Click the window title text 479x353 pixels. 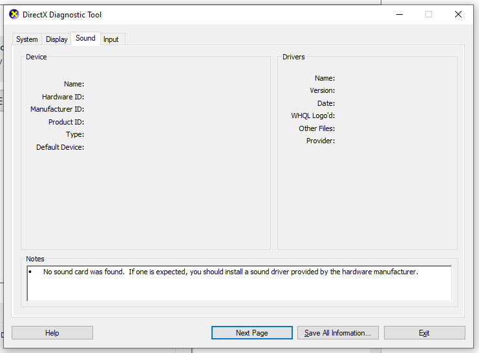point(62,15)
